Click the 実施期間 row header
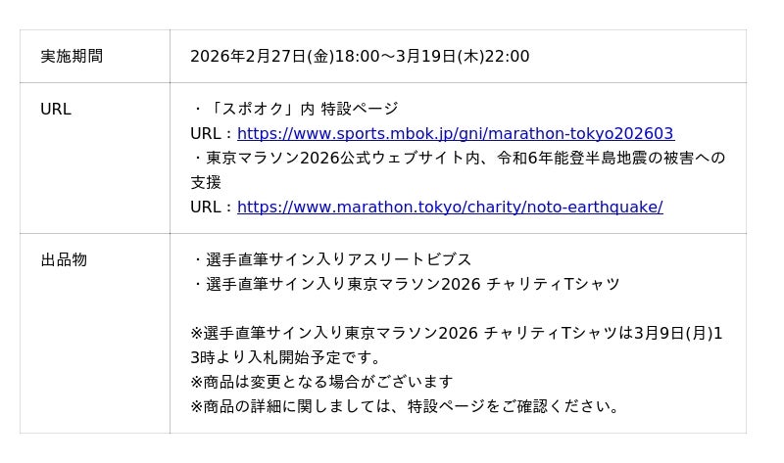 (72, 56)
